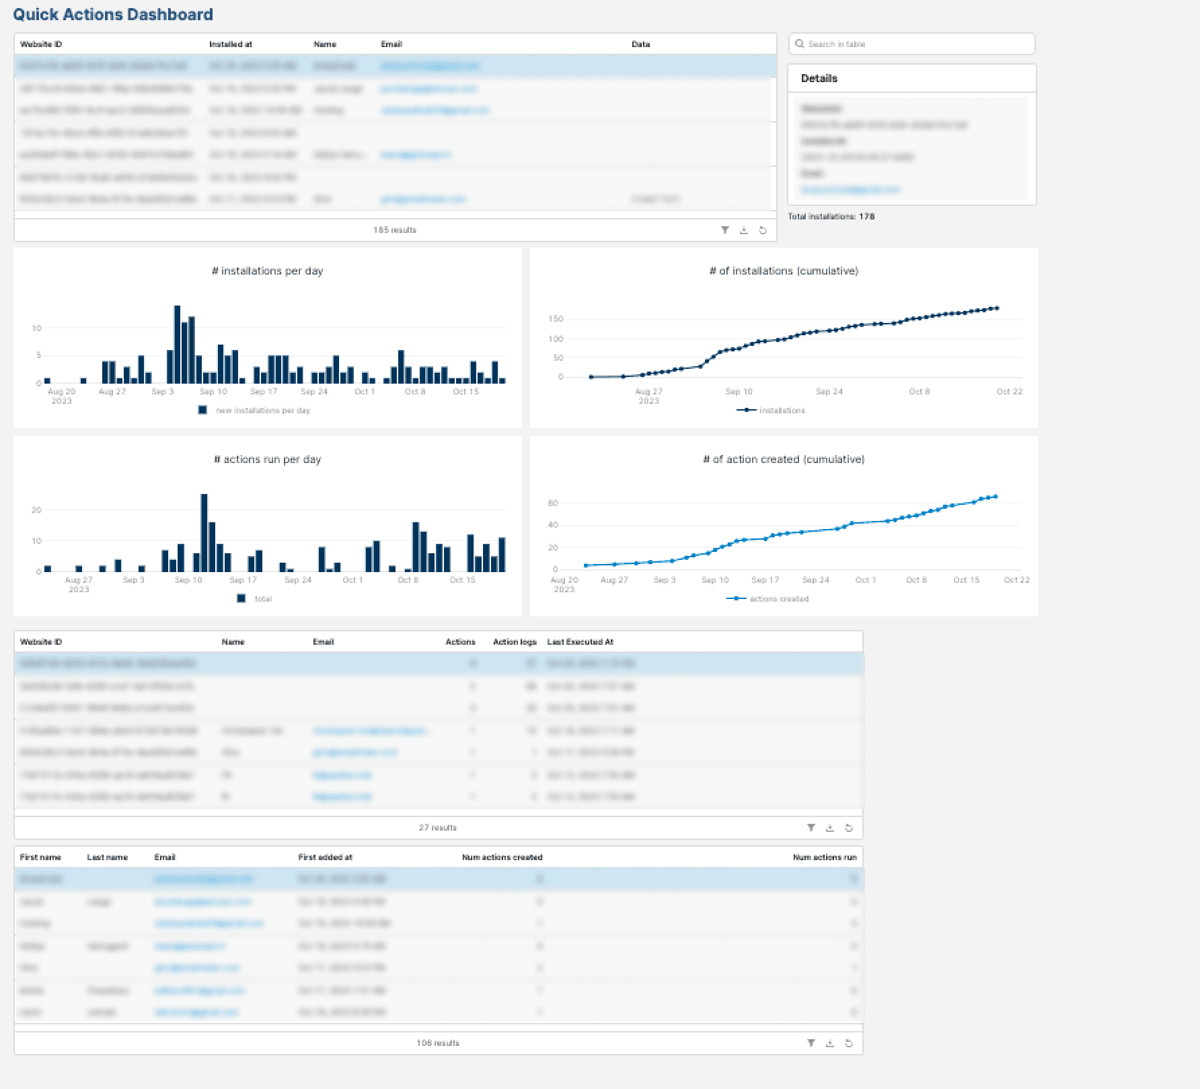Toggle 'actions created' legend series
The height and width of the screenshot is (1089, 1200).
767,599
